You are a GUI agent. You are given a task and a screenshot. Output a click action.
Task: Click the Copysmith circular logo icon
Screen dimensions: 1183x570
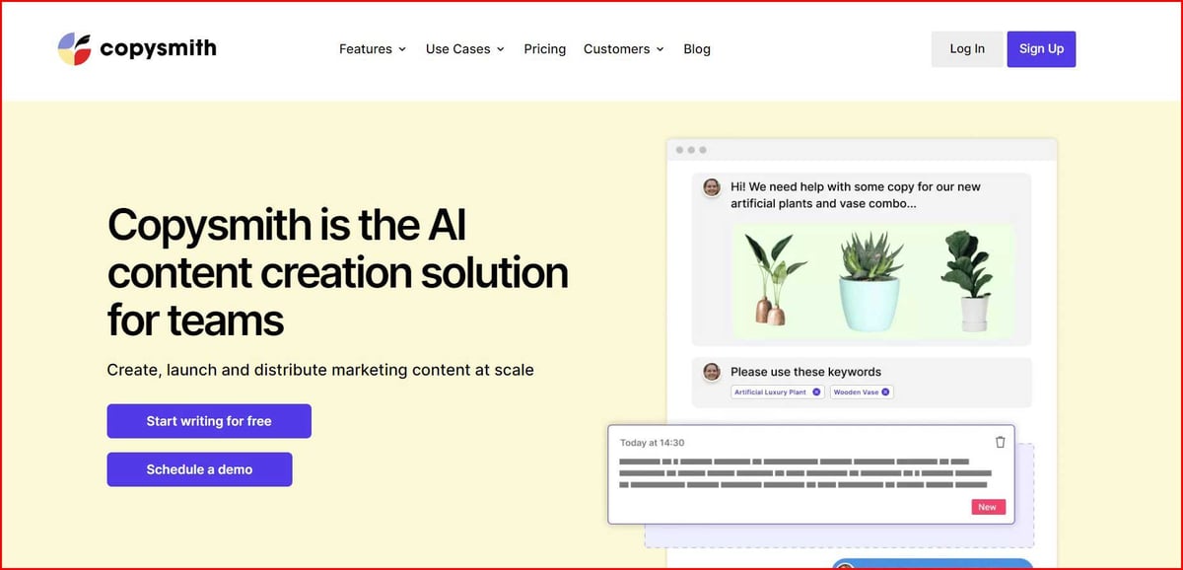(x=74, y=48)
